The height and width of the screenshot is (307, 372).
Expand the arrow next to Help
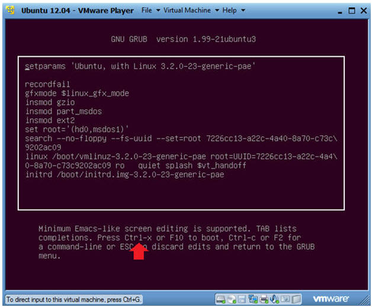(243, 11)
